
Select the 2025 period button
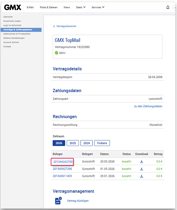[x=73, y=143]
